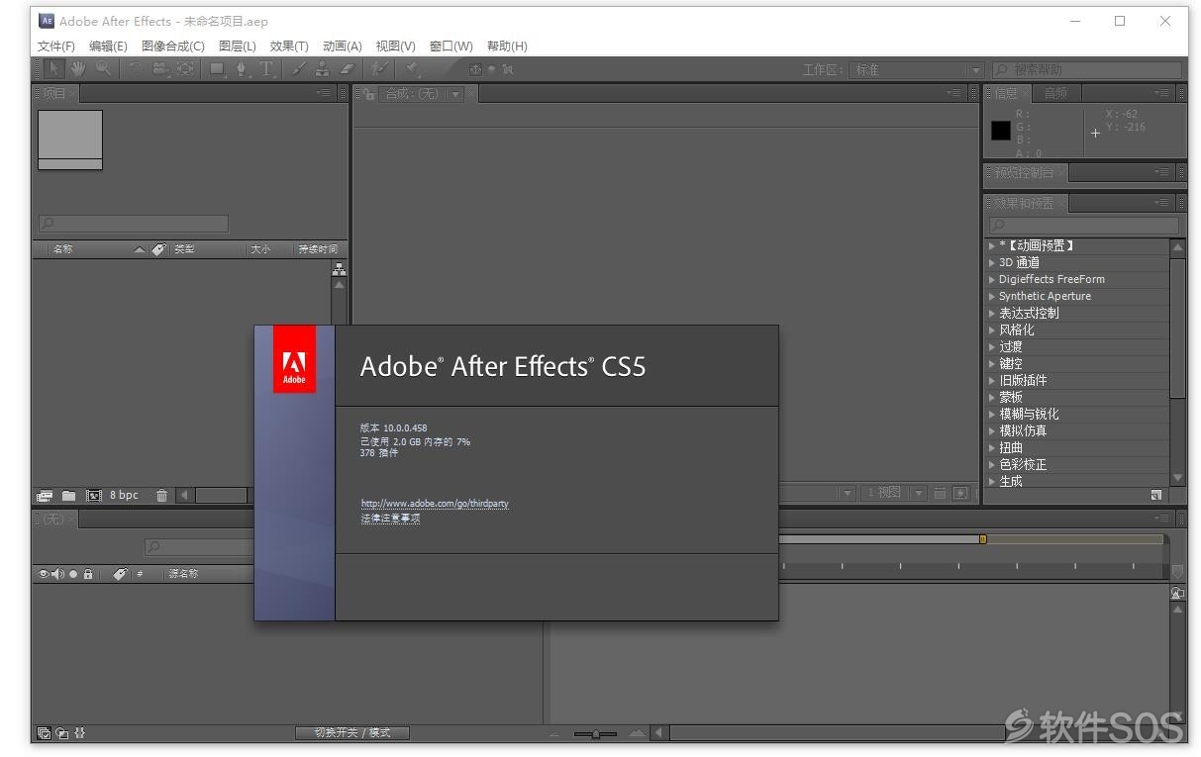Open the project flowchart view icon
The image size is (1201, 757).
(x=340, y=268)
